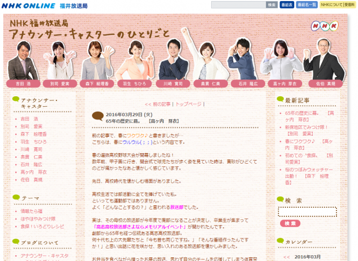This screenshot has width=358, height=261.
Task: Open sidebar link 羽生 ちひろ
Action: click(x=34, y=142)
